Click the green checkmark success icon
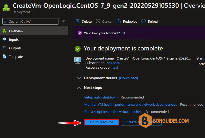This screenshot has width=205, height=138. tap(78, 49)
